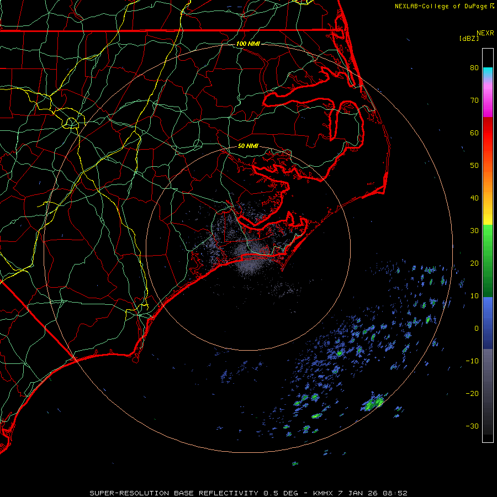Viewport: 497px width, 497px height.
Task: Click the 50 value on dBZ scale
Action: pyautogui.click(x=474, y=166)
